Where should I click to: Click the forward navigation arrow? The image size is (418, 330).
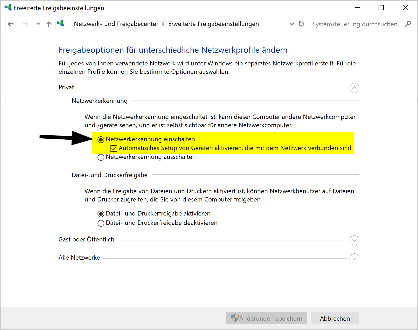25,24
